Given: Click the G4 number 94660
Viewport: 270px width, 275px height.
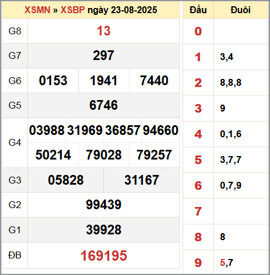Looking at the screenshot, I should (161, 130).
